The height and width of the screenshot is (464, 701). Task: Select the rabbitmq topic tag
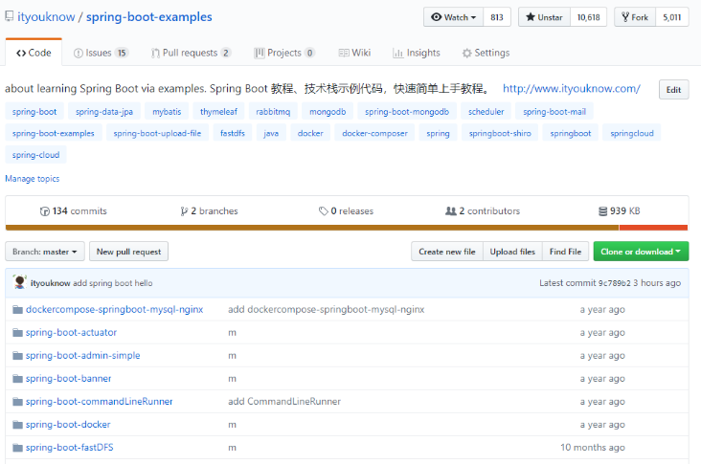click(x=273, y=112)
